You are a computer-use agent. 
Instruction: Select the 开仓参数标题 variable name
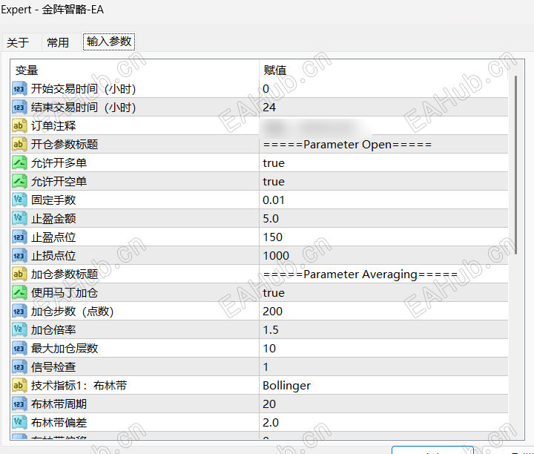pos(65,145)
